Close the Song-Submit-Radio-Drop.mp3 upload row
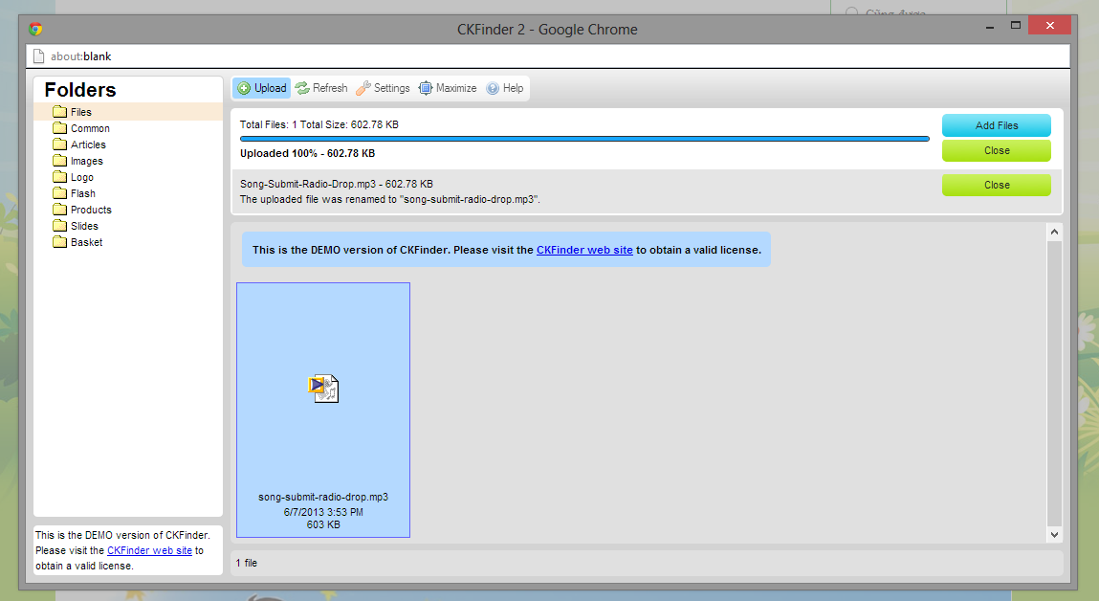Image resolution: width=1099 pixels, height=601 pixels. [x=996, y=185]
